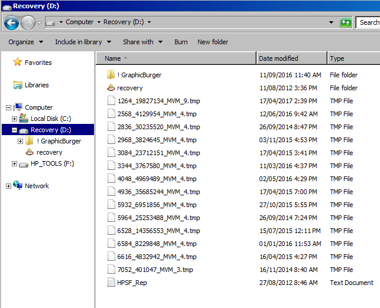Select file icon of 1264_19827134_MVM_9.tmp
Image resolution: width=380 pixels, height=308 pixels.
(111, 100)
